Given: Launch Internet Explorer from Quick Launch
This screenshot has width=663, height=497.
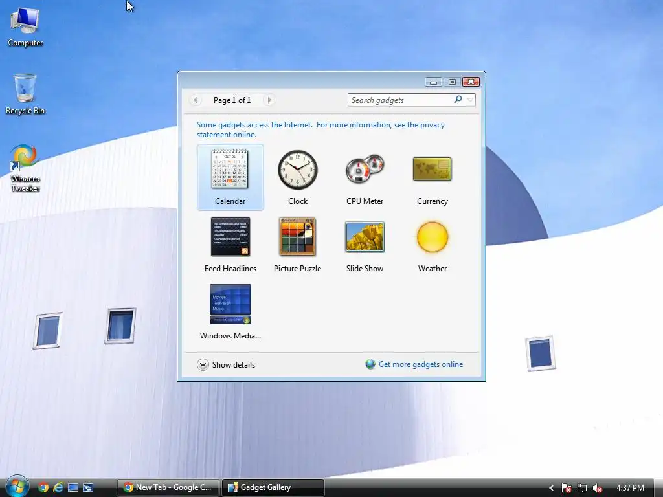Looking at the screenshot, I should (x=58, y=488).
